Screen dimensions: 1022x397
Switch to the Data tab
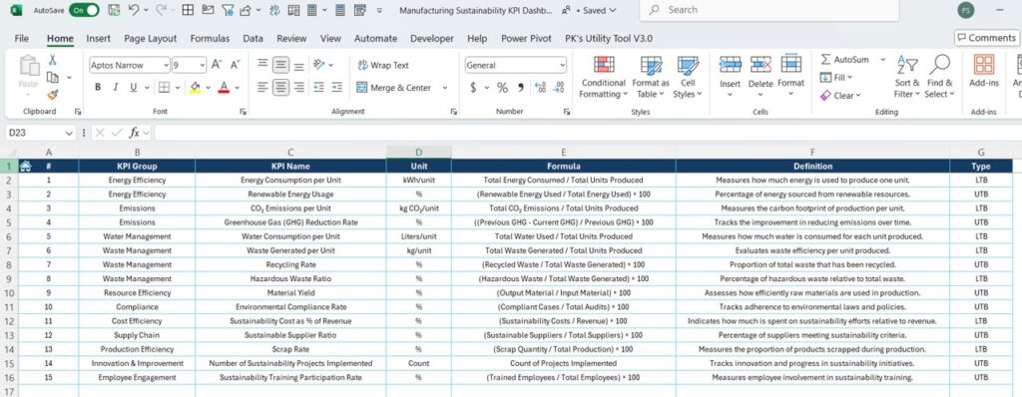253,39
